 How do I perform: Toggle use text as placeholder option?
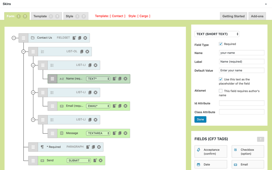click(221, 79)
